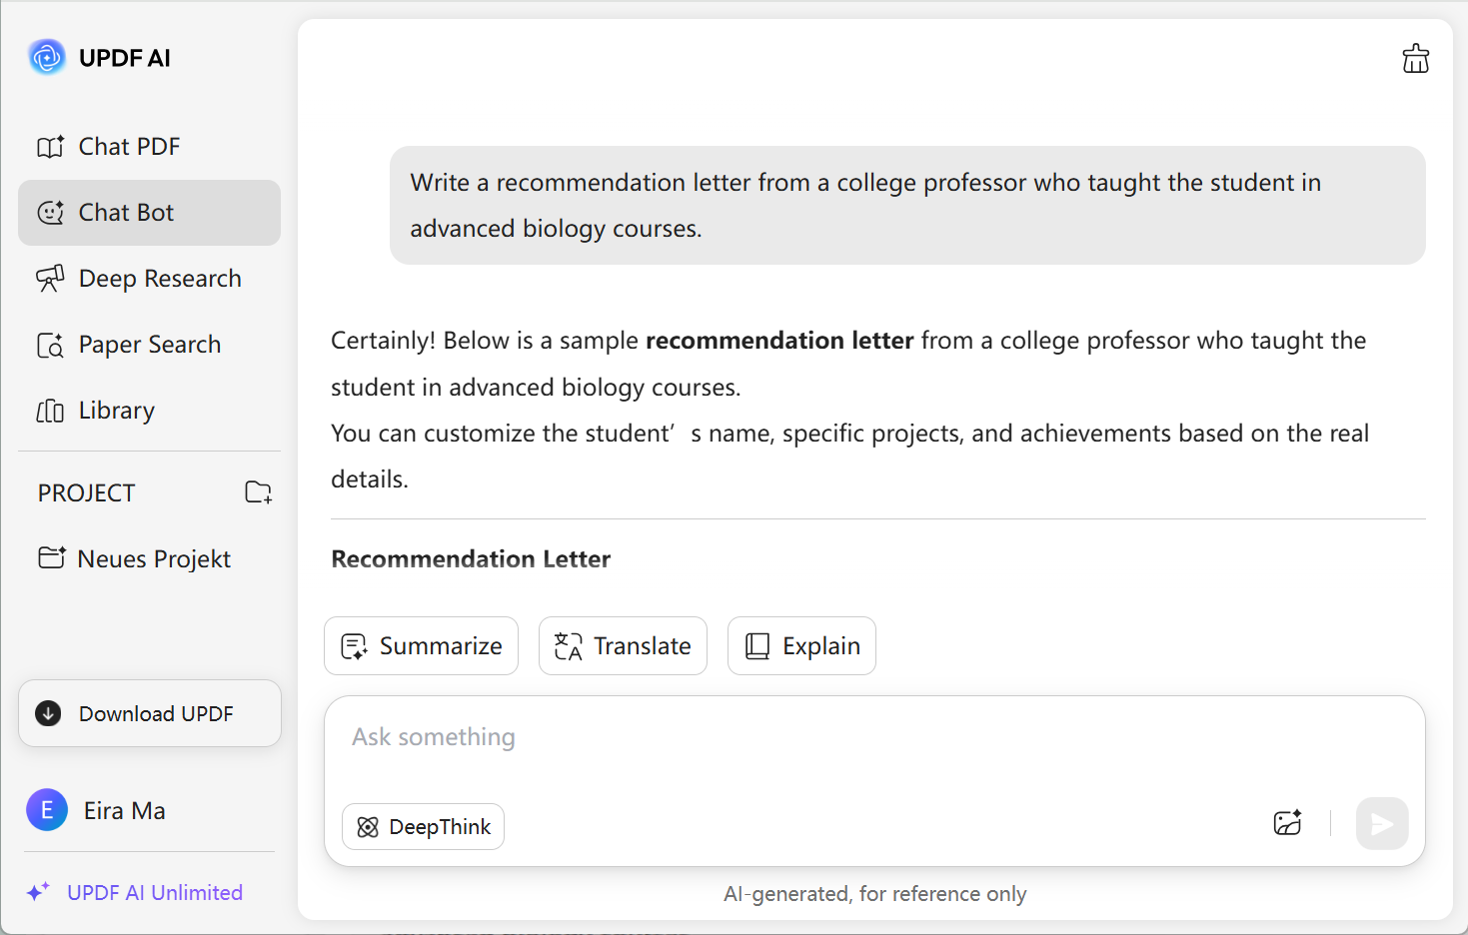Click the image upload icon

(1287, 823)
